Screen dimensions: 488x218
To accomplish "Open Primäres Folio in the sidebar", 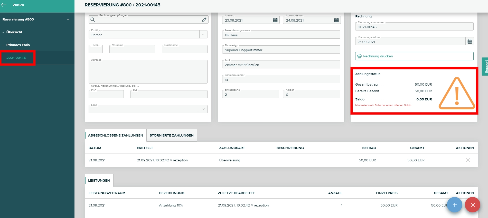I will 18,45.
